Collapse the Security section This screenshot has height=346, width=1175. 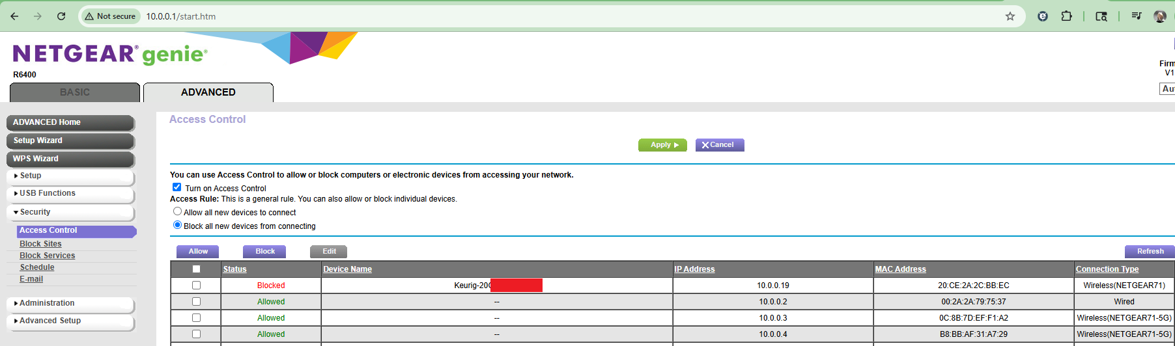pos(70,213)
